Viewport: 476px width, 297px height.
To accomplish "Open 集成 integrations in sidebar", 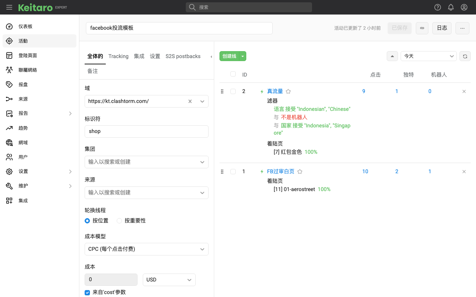I will (x=39, y=201).
